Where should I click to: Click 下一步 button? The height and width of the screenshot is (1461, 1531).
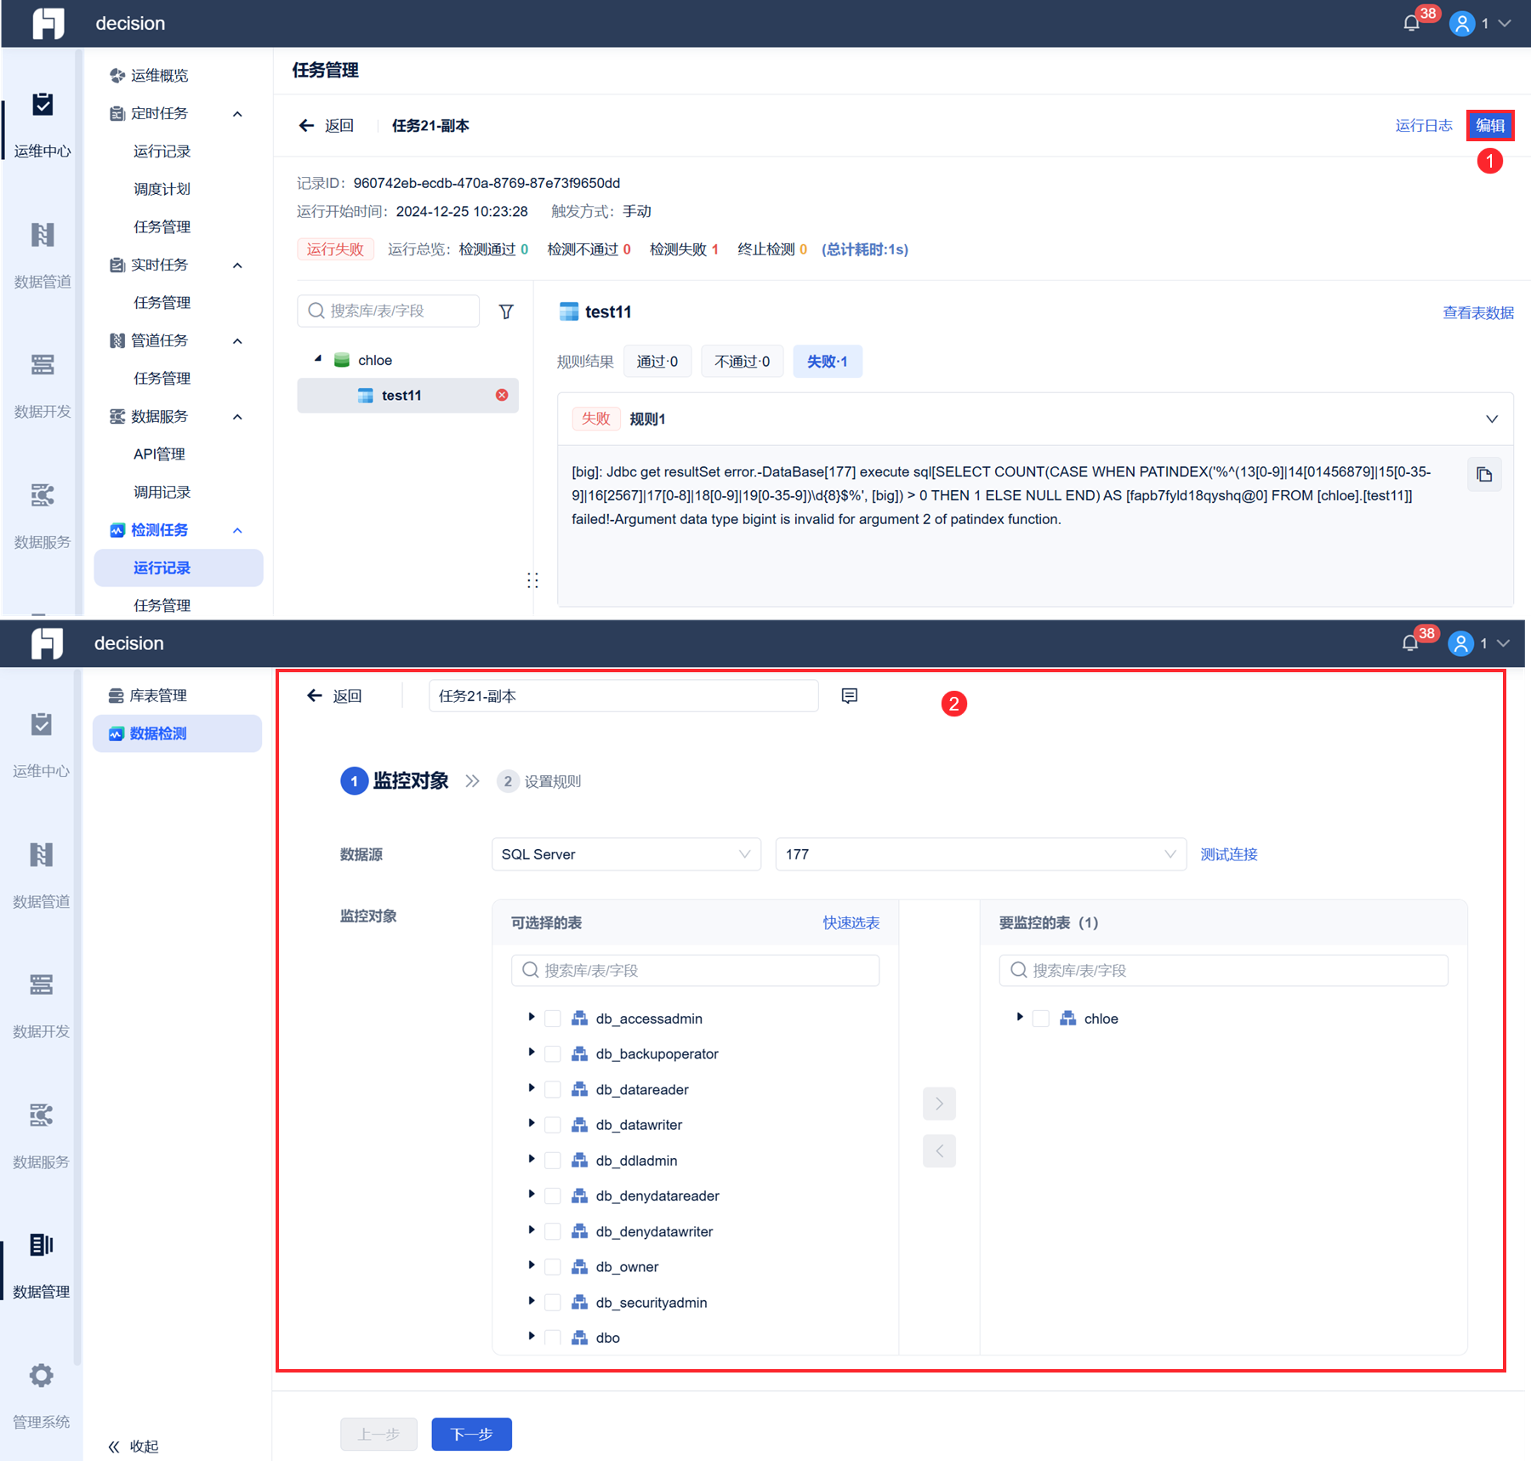pos(471,1435)
